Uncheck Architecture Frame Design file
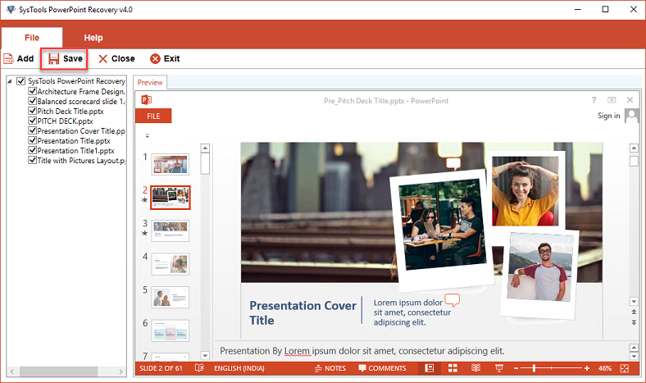The image size is (646, 383). [x=32, y=91]
